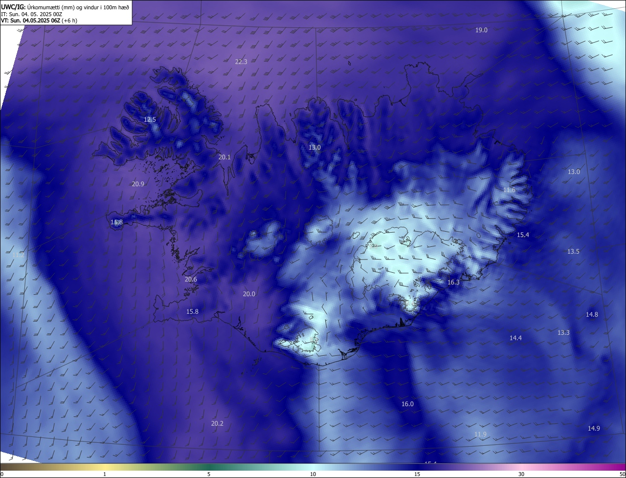Screen dimensions: 626x478
Task: Click the 50 tick on the color scale
Action: pos(622,475)
